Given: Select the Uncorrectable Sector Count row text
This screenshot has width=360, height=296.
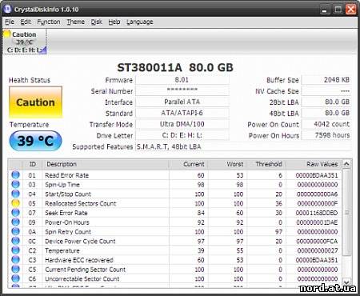Looking at the screenshot, I should tap(82, 278).
